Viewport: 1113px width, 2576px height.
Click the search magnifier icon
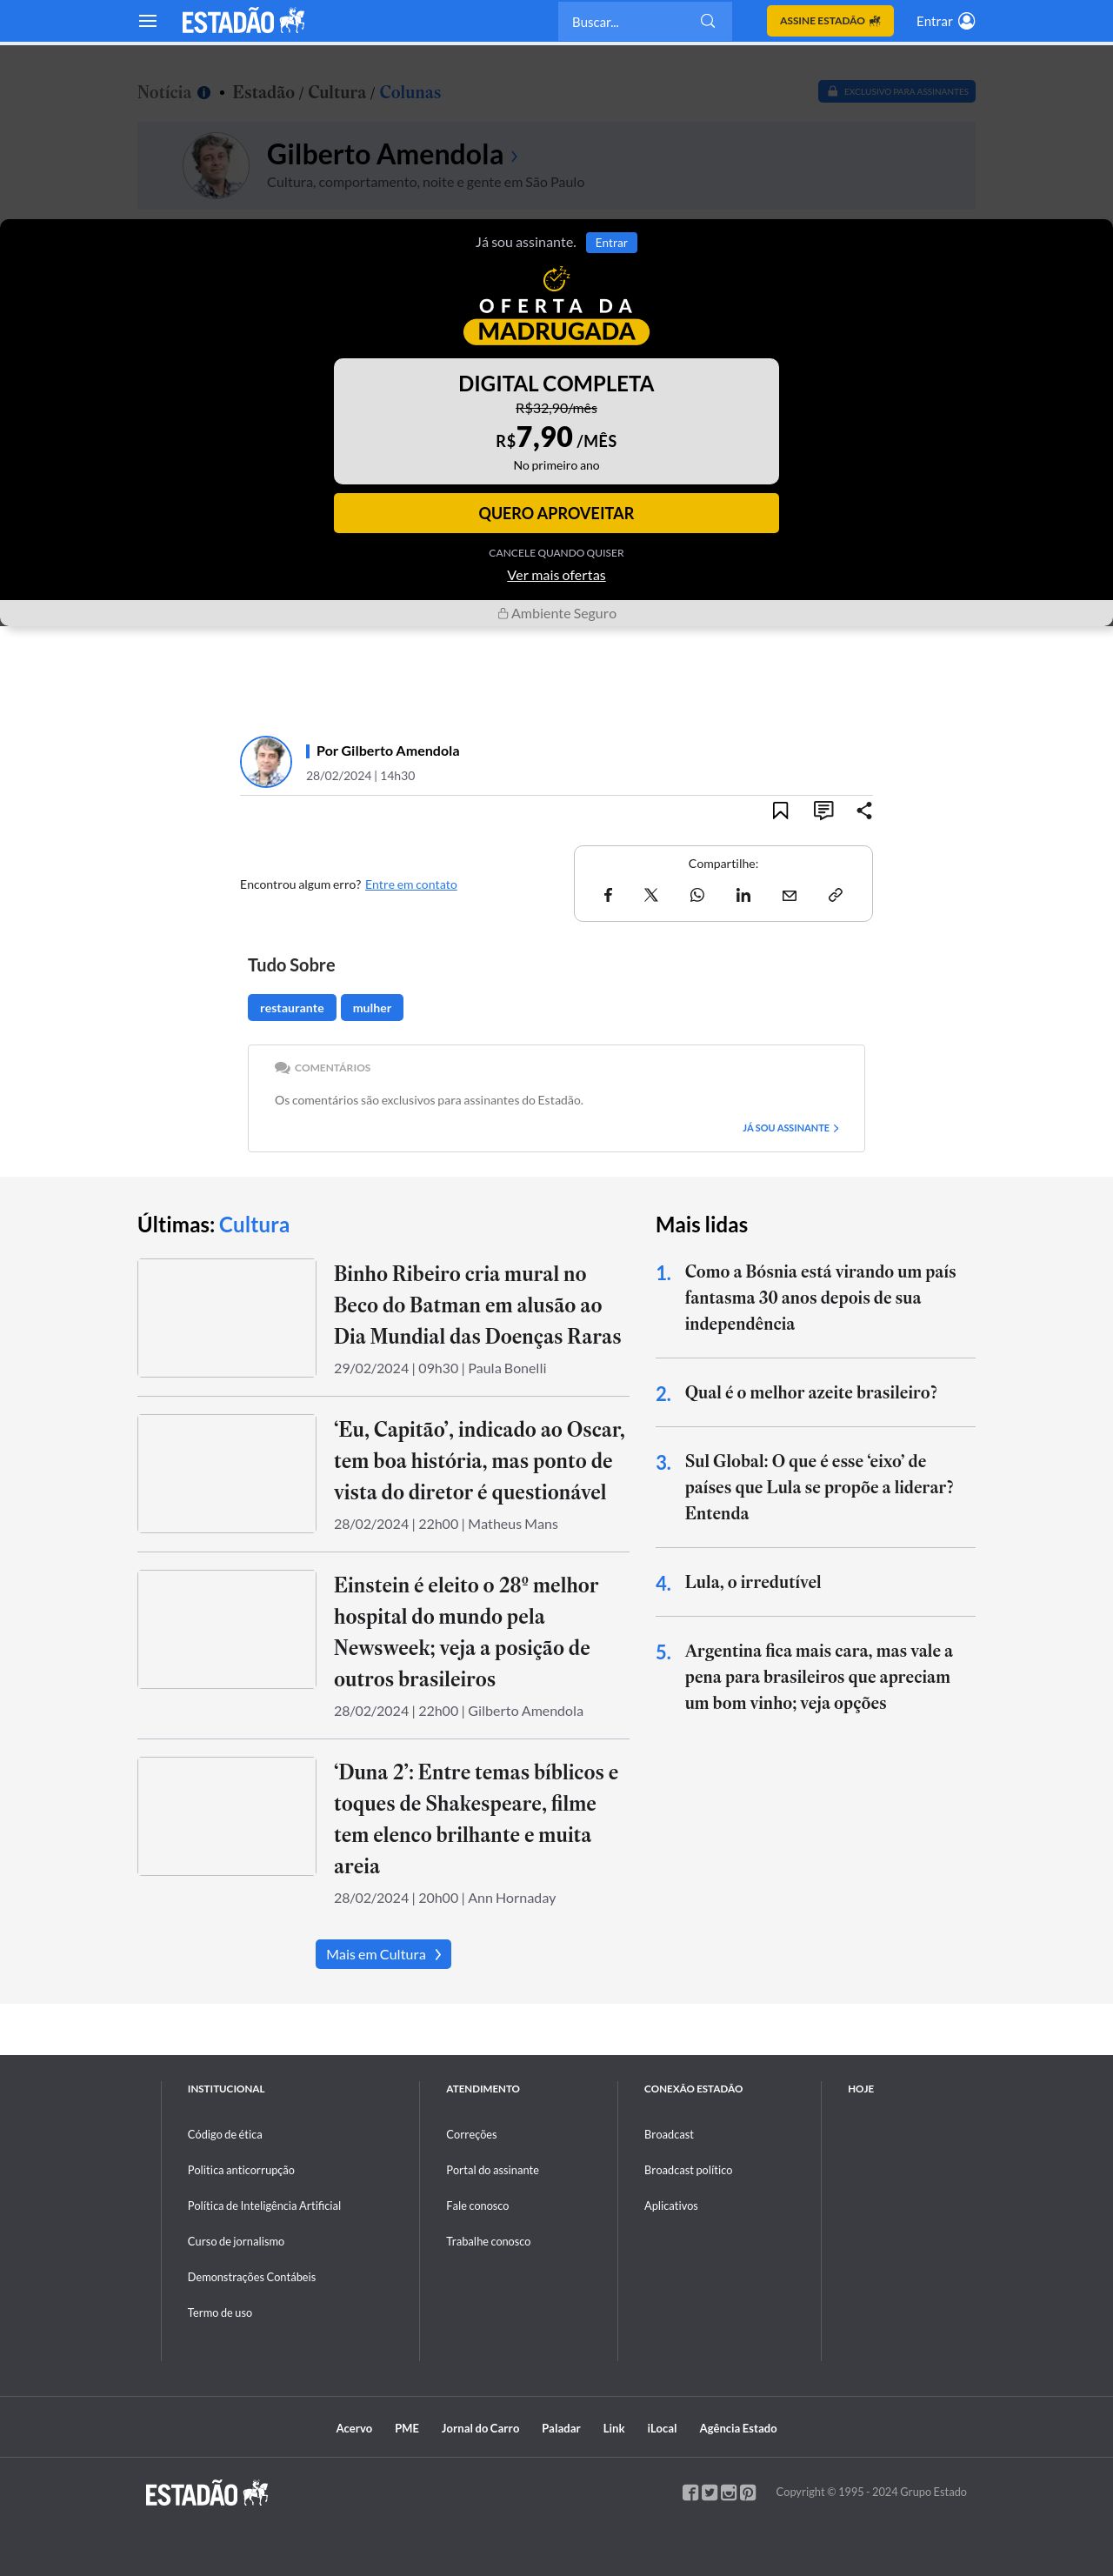coord(708,21)
